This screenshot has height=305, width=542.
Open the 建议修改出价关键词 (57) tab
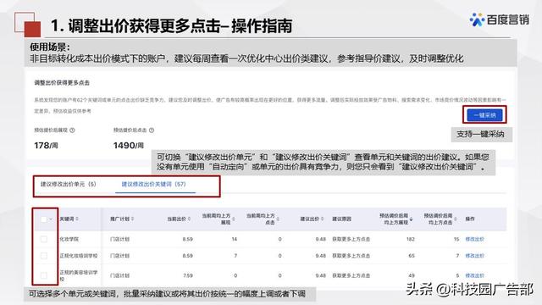[x=153, y=185]
